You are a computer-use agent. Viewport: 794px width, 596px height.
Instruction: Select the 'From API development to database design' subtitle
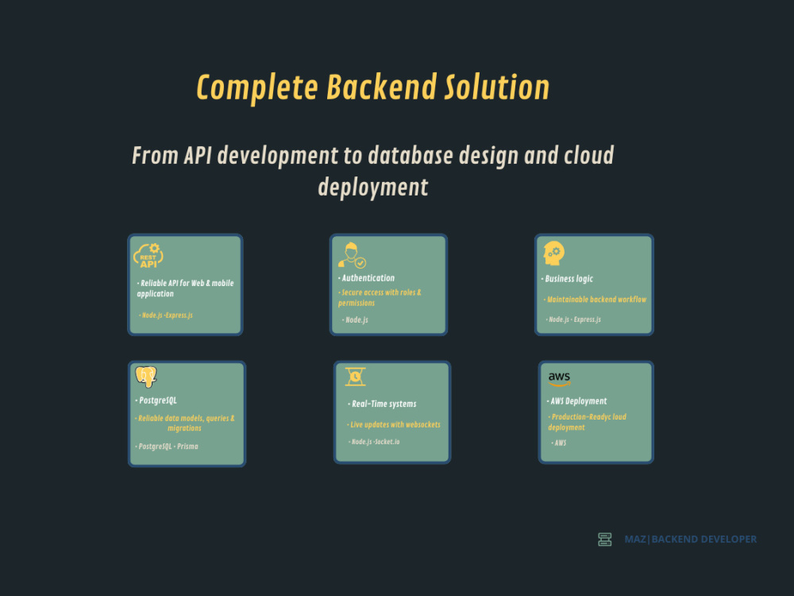click(x=373, y=171)
